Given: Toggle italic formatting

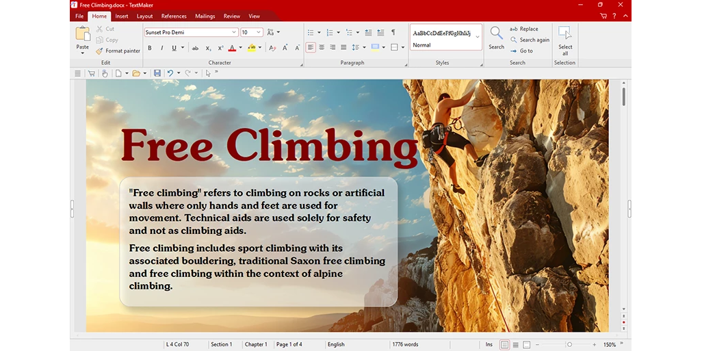Looking at the screenshot, I should (x=161, y=48).
